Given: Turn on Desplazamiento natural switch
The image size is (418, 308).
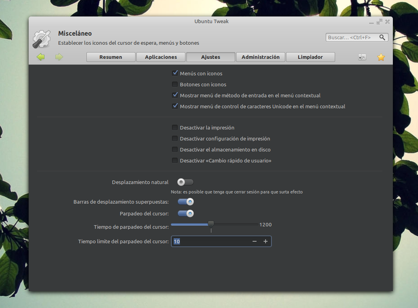Looking at the screenshot, I should 185,182.
